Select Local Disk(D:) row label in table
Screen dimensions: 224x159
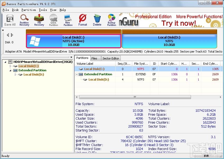pyautogui.click(x=99, y=79)
